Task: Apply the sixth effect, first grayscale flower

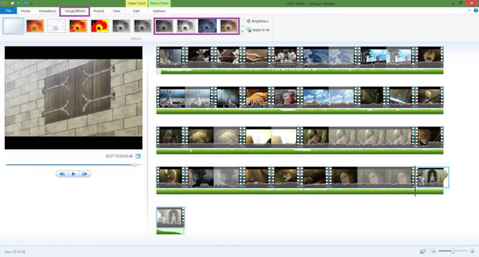Action: coord(121,26)
